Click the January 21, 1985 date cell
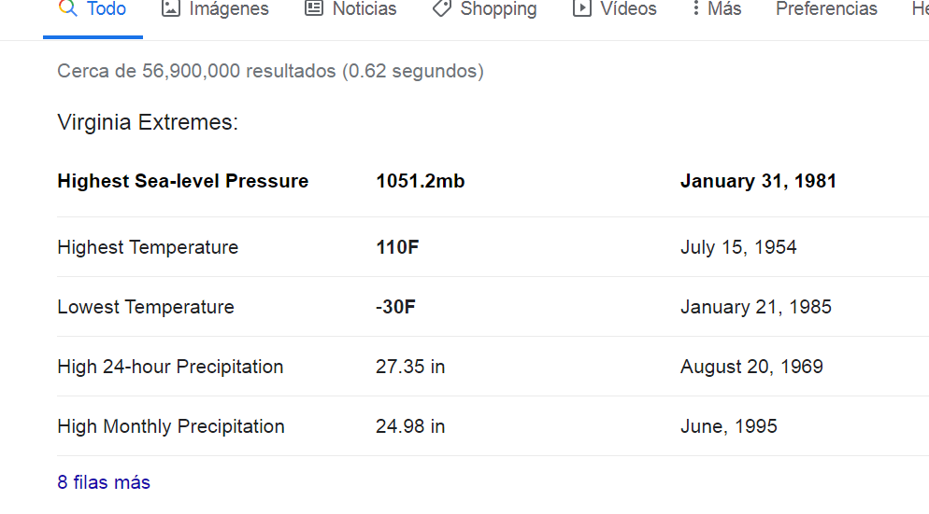Screen dimensions: 929x514 (x=756, y=307)
